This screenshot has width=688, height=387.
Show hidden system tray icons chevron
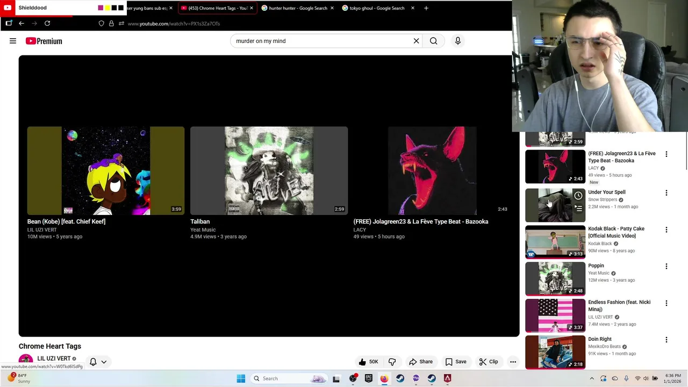point(592,378)
